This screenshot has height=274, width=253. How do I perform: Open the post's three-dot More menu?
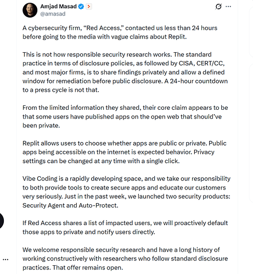click(228, 7)
